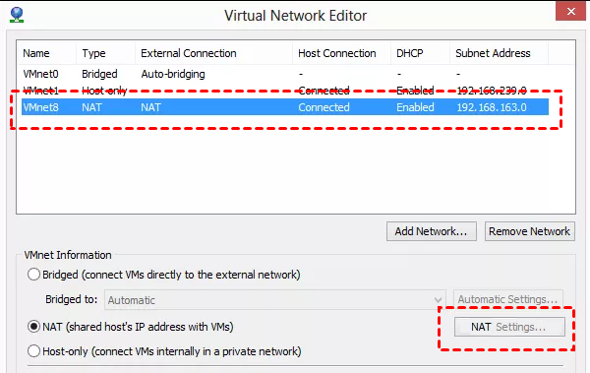Select the VMnet8 NAT network row
The image size is (590, 373).
(x=285, y=107)
